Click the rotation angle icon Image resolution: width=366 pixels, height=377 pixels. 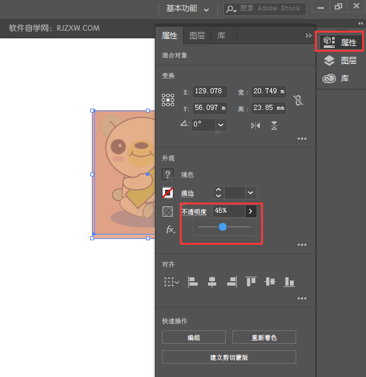[x=184, y=123]
